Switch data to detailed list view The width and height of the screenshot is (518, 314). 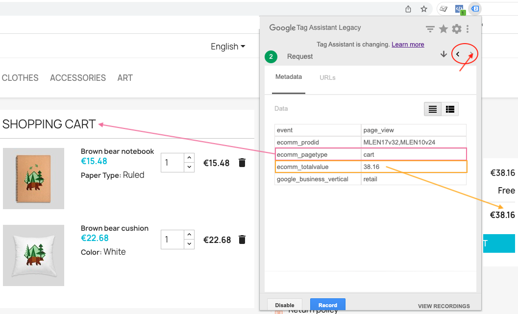[450, 109]
